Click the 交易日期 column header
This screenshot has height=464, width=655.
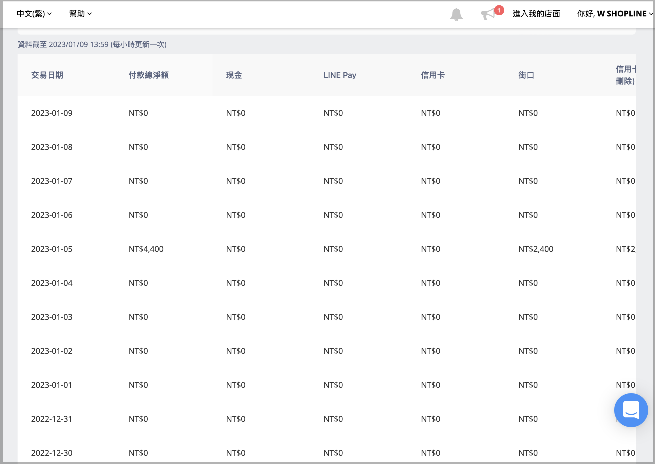[x=47, y=75]
